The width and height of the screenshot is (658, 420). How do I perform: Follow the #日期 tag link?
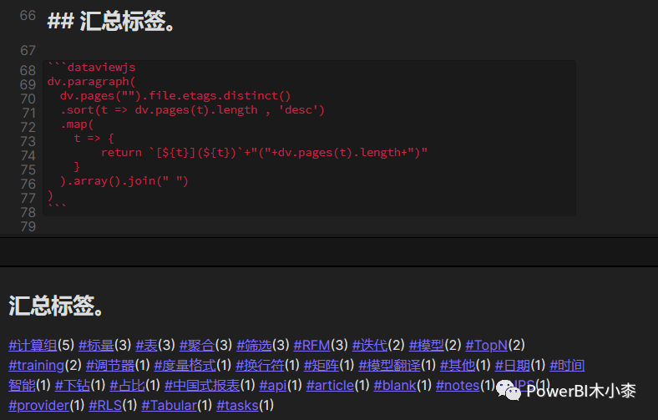pos(513,366)
